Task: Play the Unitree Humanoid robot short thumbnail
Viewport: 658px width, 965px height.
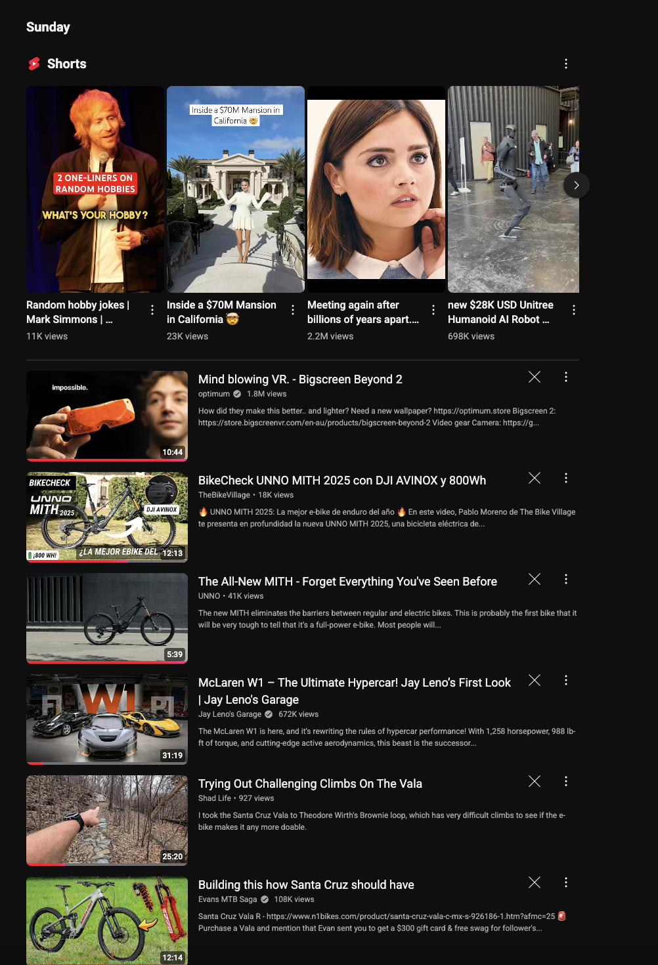Action: pos(514,189)
